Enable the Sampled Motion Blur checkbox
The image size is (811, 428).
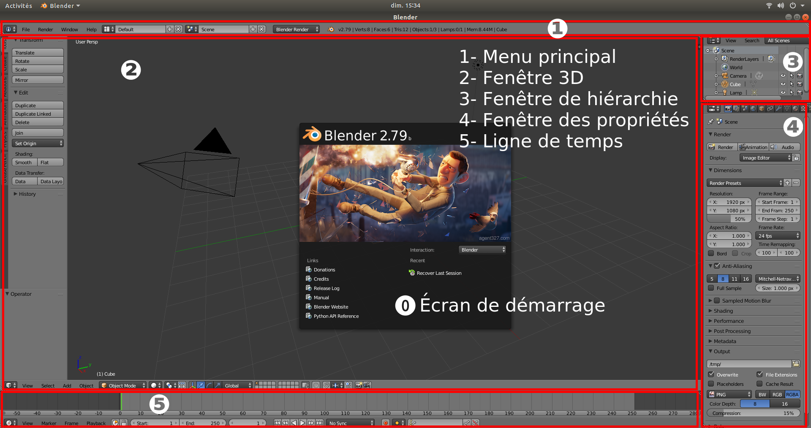point(717,301)
